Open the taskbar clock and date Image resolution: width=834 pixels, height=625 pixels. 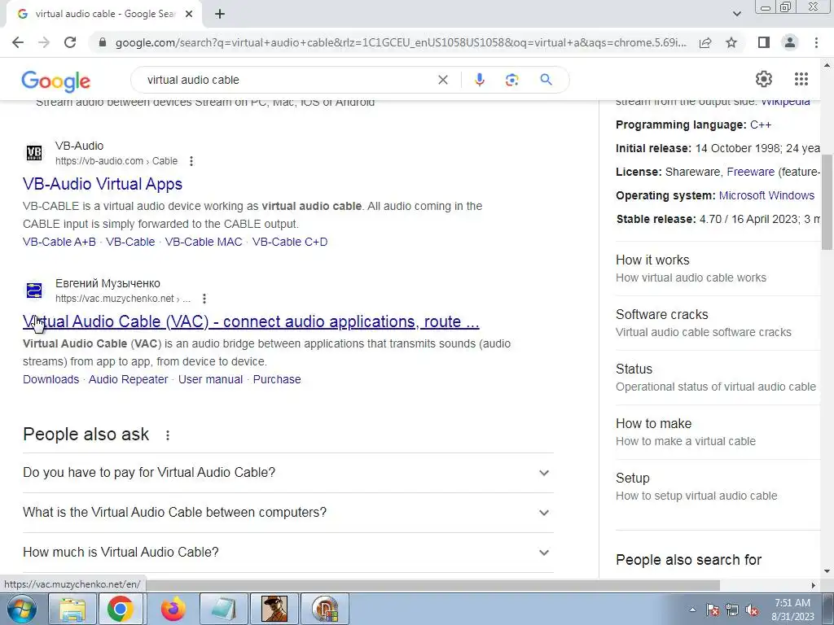pos(792,610)
